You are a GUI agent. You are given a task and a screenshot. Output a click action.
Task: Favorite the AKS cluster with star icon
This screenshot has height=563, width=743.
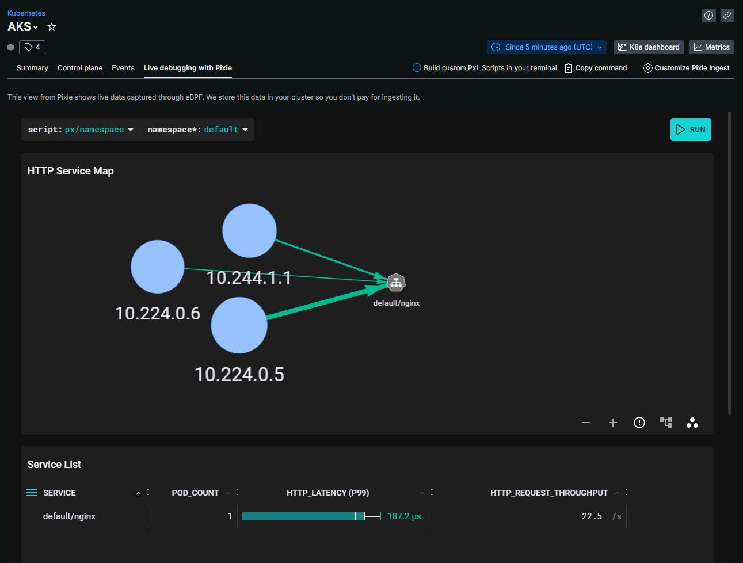point(52,27)
